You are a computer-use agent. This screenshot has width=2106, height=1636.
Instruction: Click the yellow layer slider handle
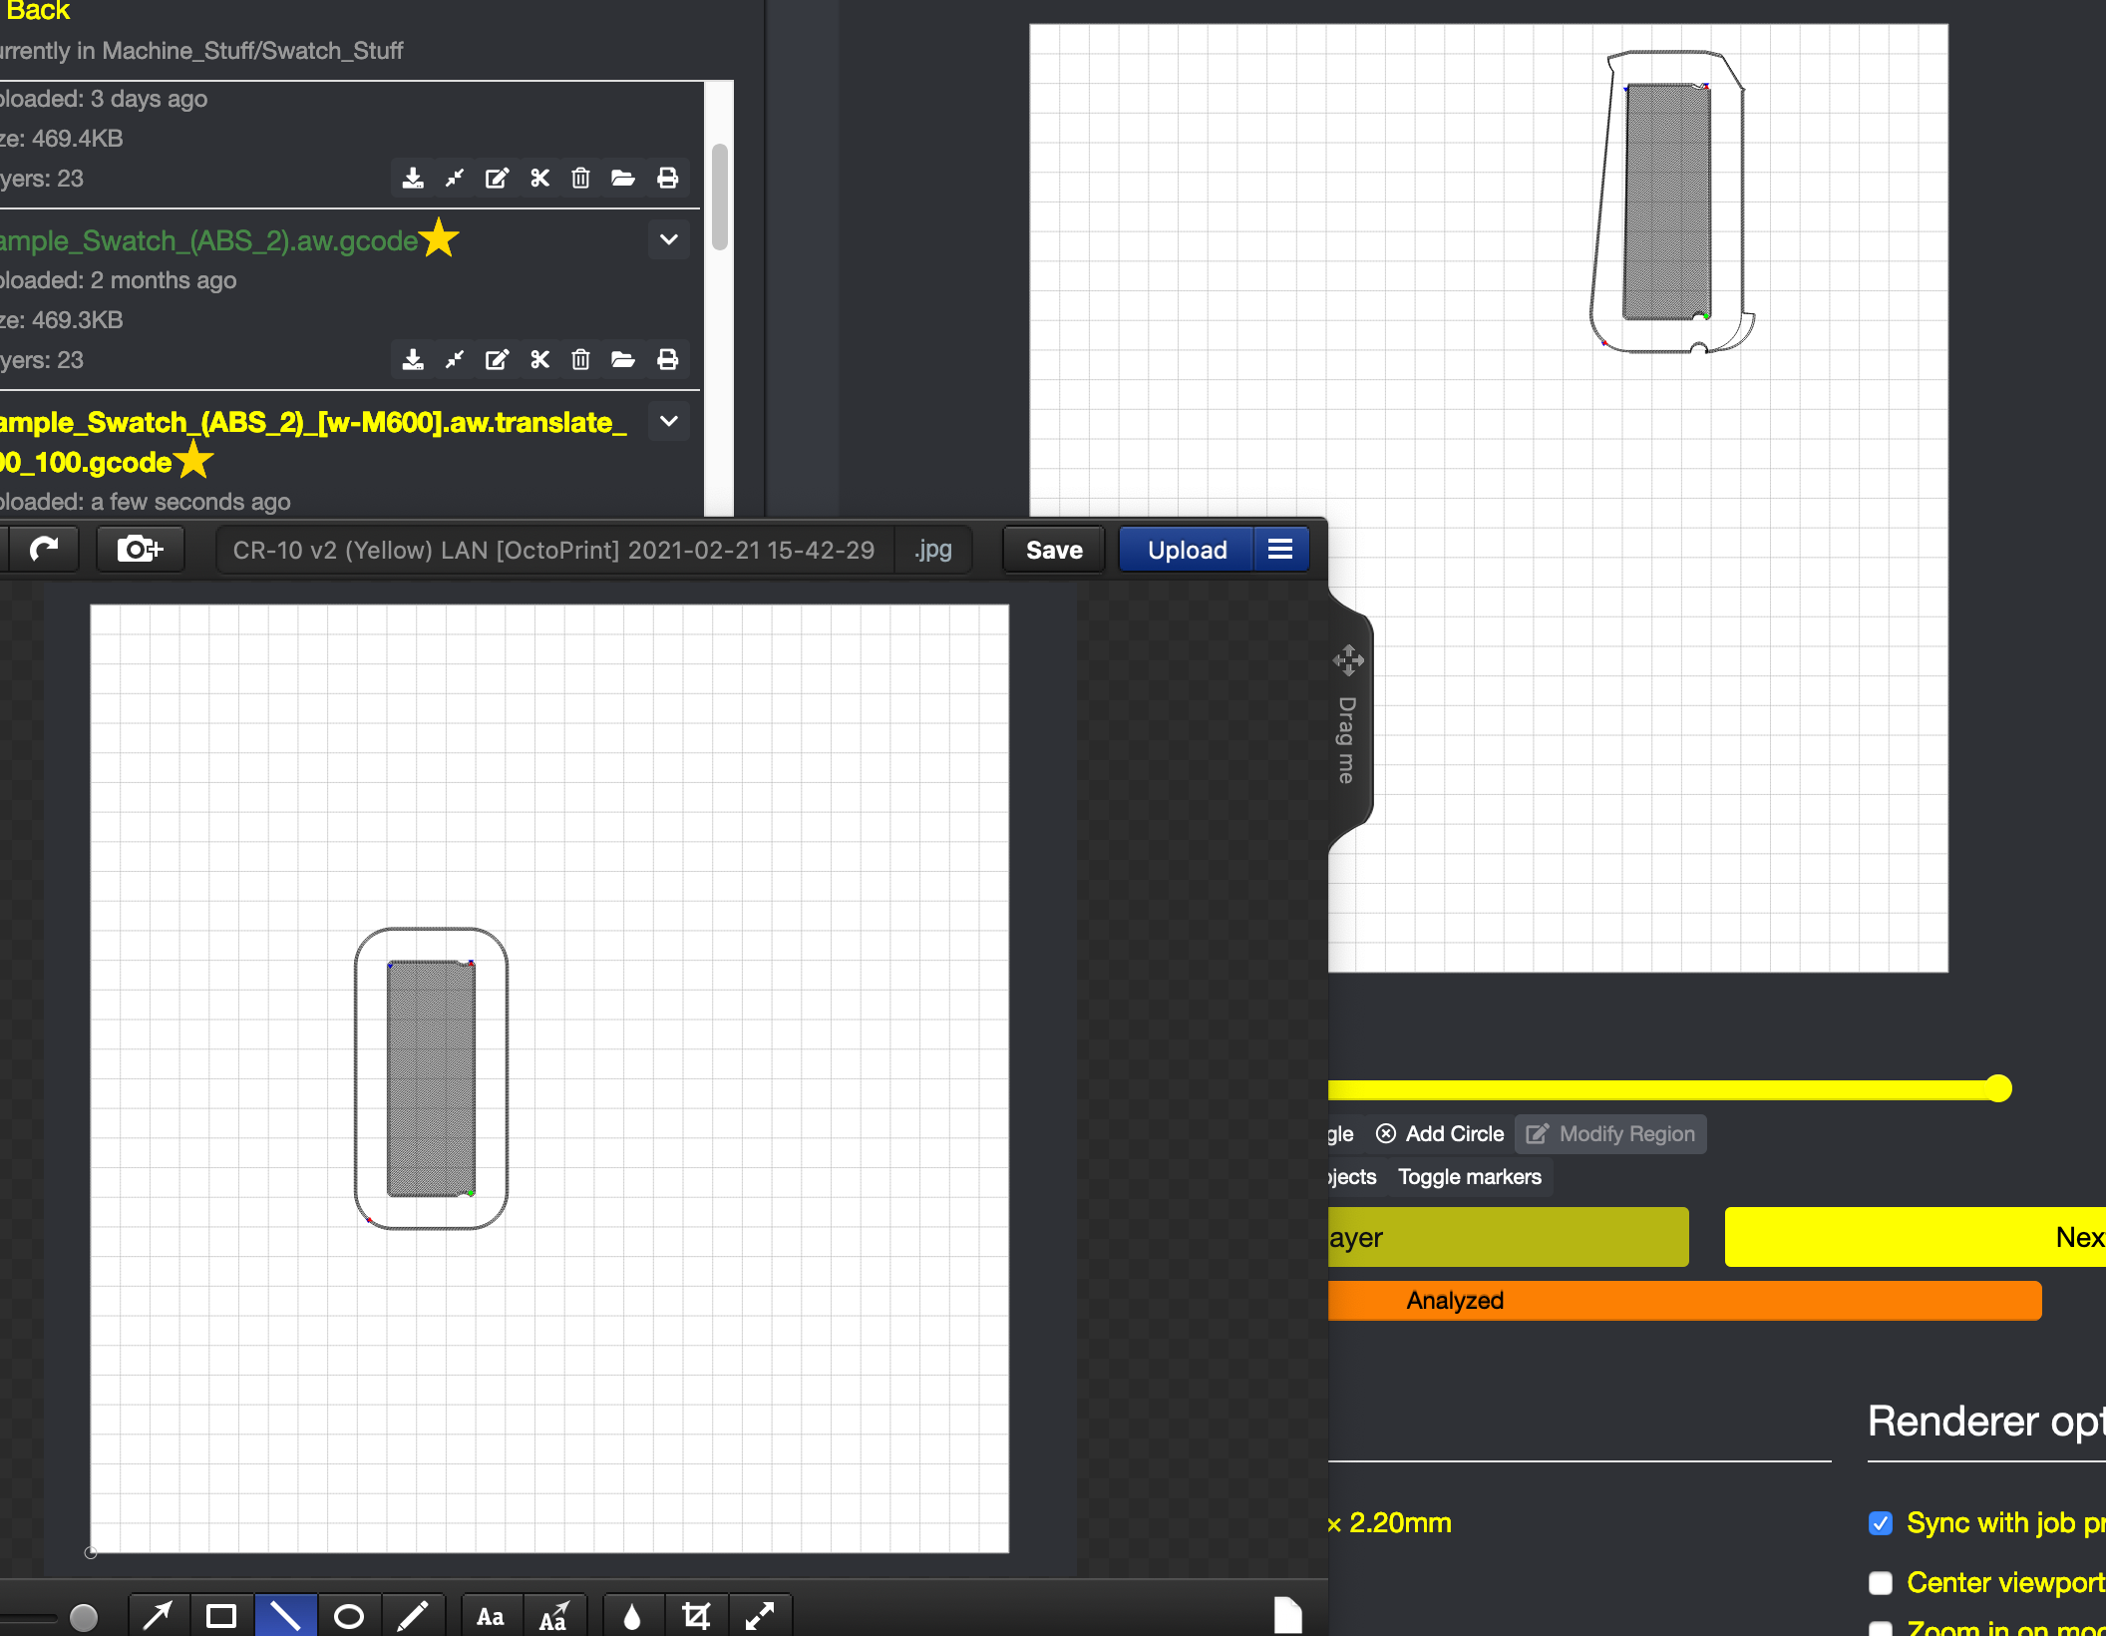1998,1088
